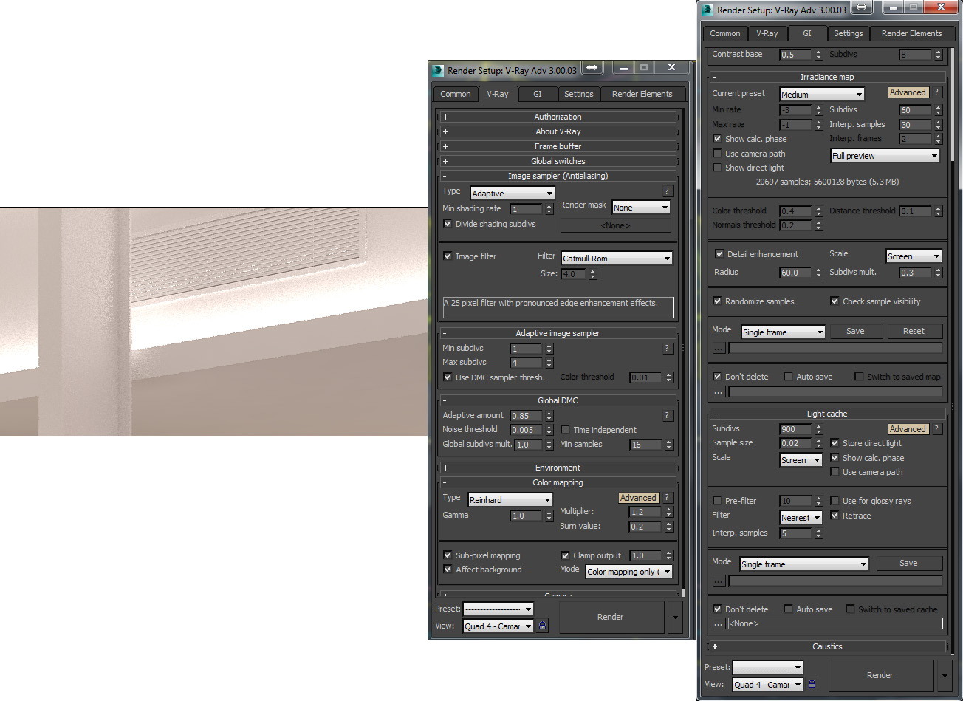
Task: Enable Time independent in Global DMC
Action: (566, 430)
